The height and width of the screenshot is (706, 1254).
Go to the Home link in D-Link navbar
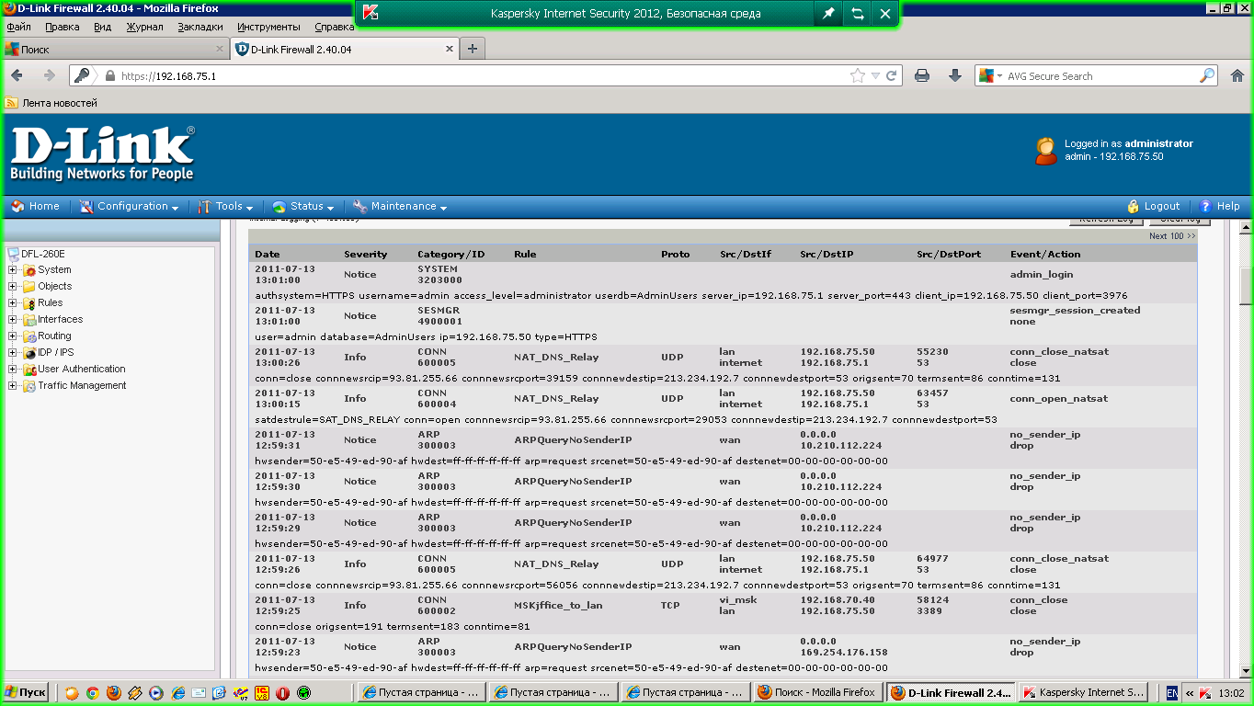coord(36,207)
